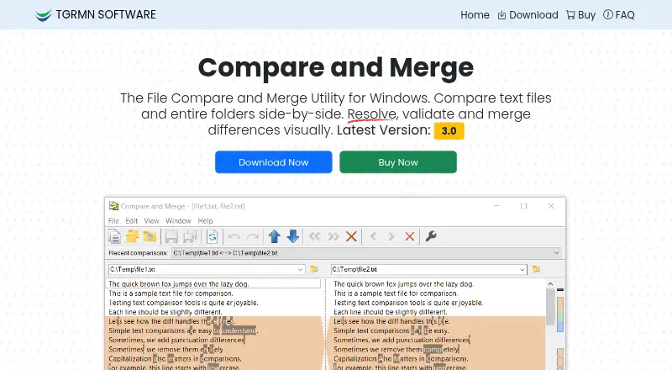Click the new file comparison document icon
Image resolution: width=672 pixels, height=370 pixels.
point(114,236)
